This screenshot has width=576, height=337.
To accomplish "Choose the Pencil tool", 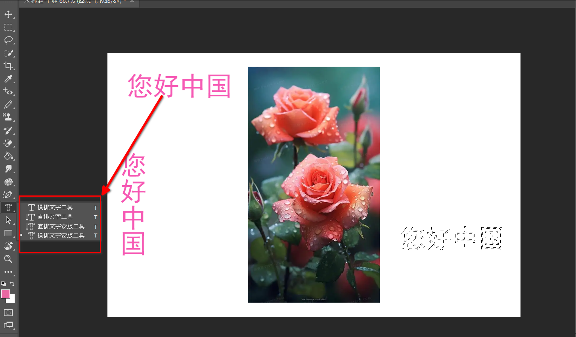I will 8,105.
